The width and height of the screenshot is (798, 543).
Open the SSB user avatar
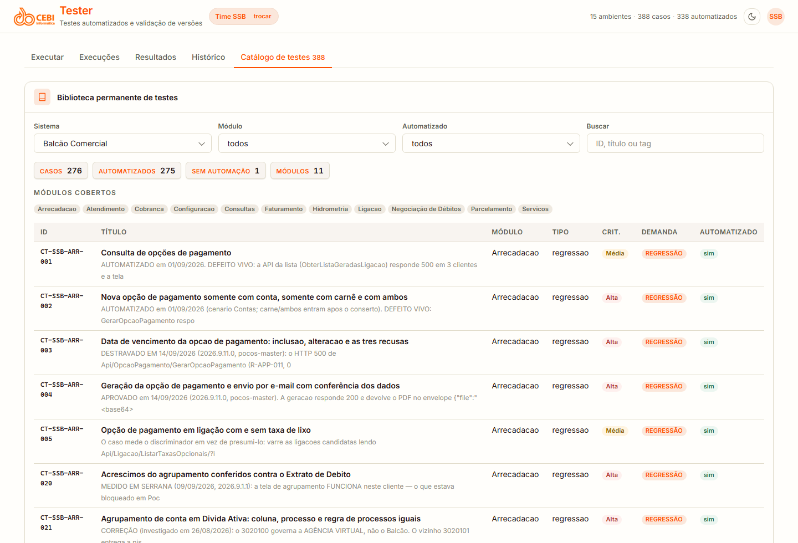click(776, 17)
